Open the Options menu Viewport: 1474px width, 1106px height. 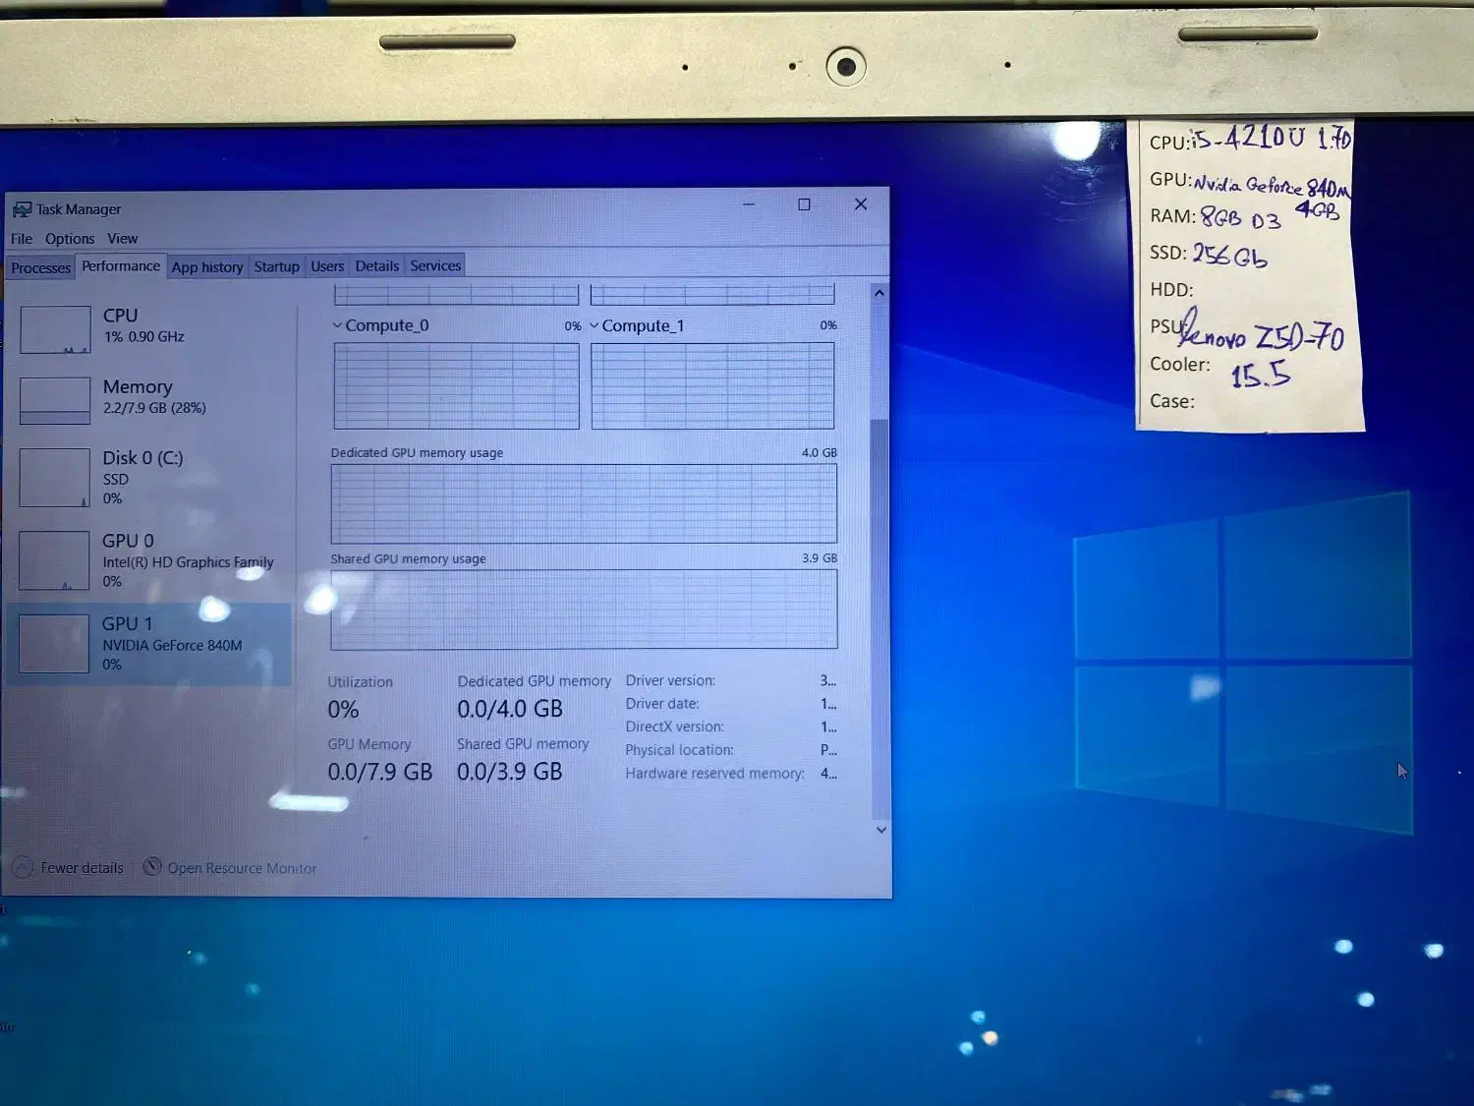click(x=70, y=239)
